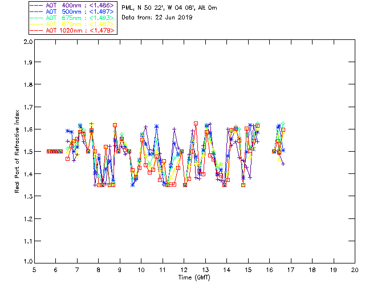365x292 pixels.
Task: Click x-axis tick label 5
Action: (34, 270)
